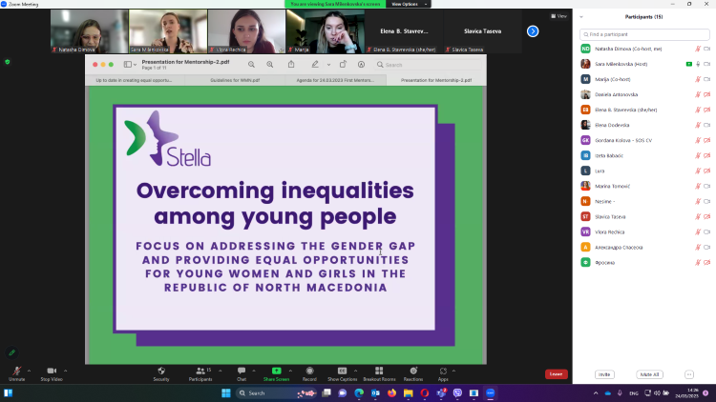716x402 pixels.
Task: Toggle Slavica Taseva's disabled camera icon
Action: [x=706, y=217]
